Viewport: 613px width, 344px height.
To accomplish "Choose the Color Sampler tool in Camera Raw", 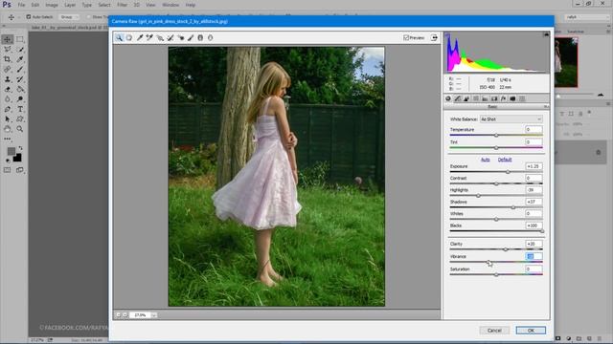I will [x=149, y=38].
